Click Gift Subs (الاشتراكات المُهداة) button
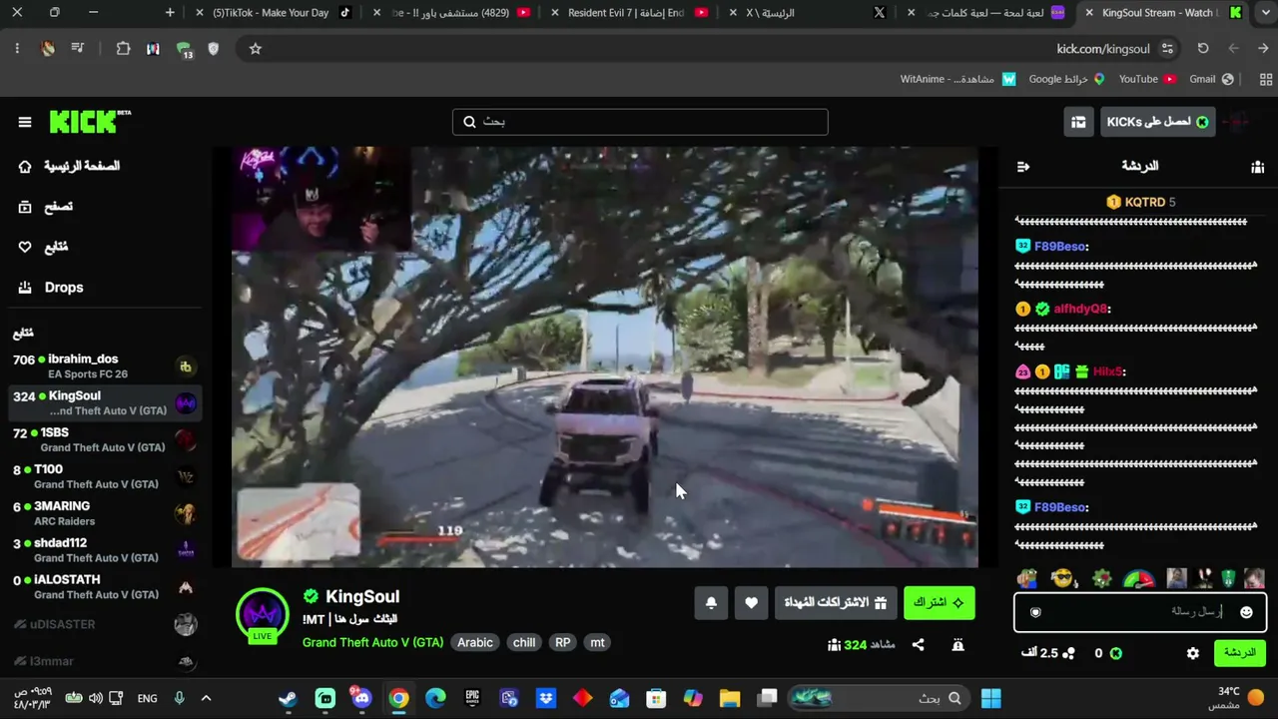The image size is (1278, 719). (836, 602)
